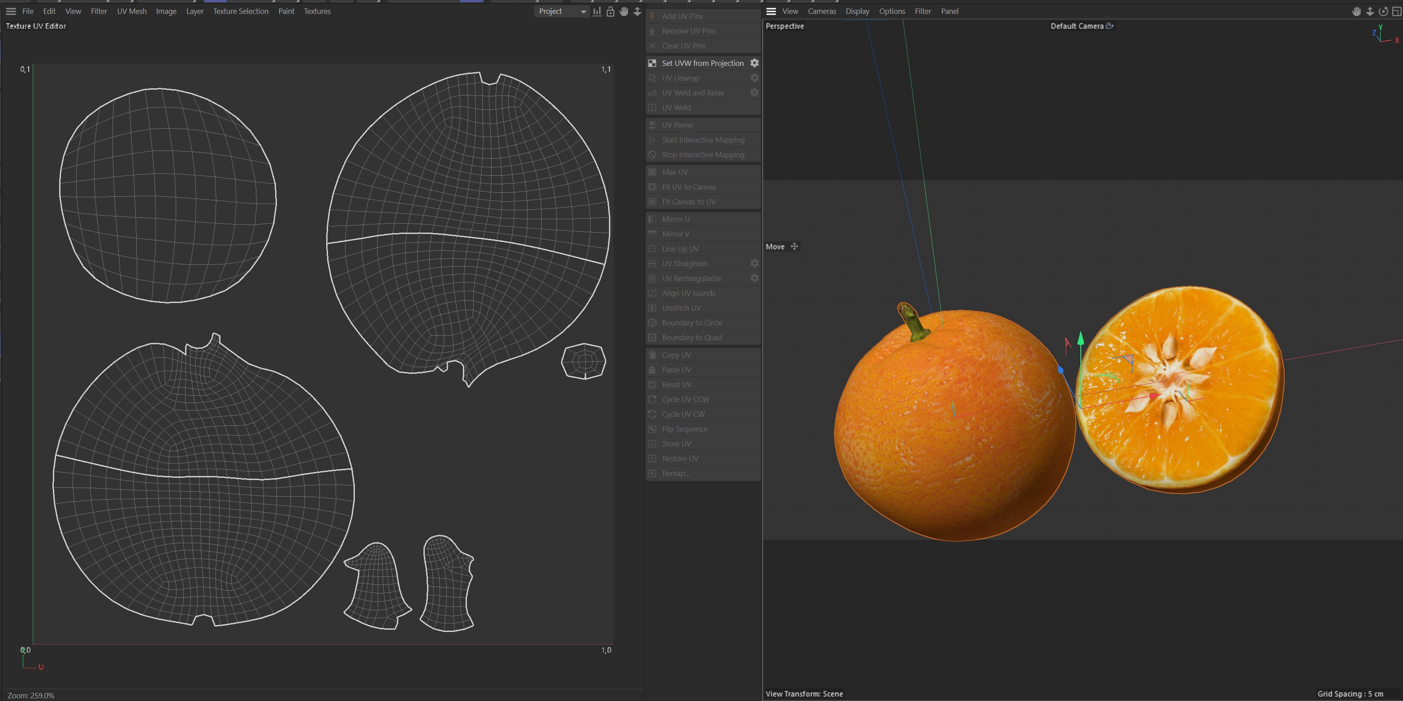This screenshot has height=701, width=1403.
Task: Click the perspective viewport orbit camera icon
Action: point(1383,12)
